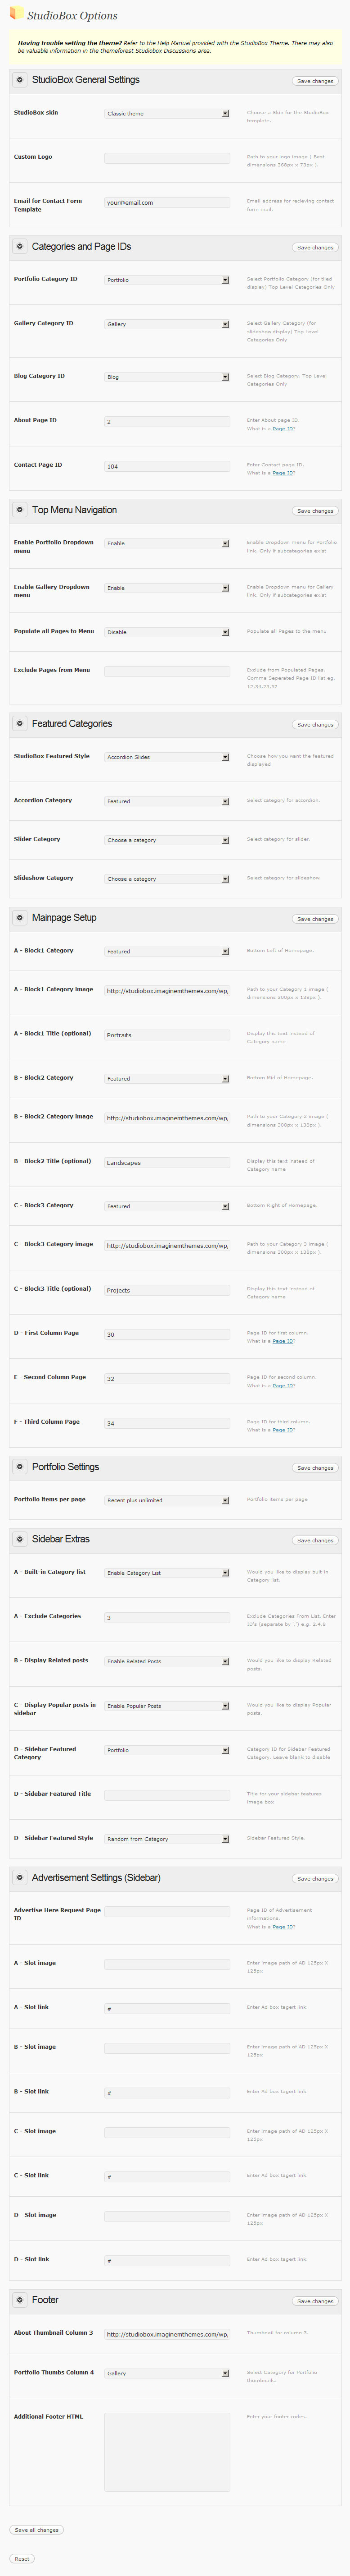Open the Sidebar Featured Style dropdown
Image resolution: width=350 pixels, height=2576 pixels.
tap(166, 1839)
